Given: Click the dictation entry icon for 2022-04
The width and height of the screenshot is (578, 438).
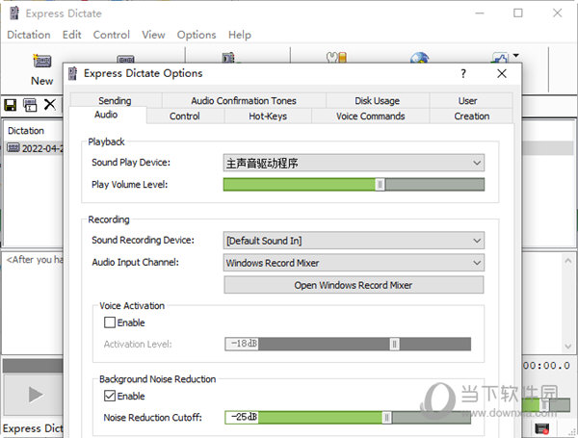Looking at the screenshot, I should (x=13, y=148).
